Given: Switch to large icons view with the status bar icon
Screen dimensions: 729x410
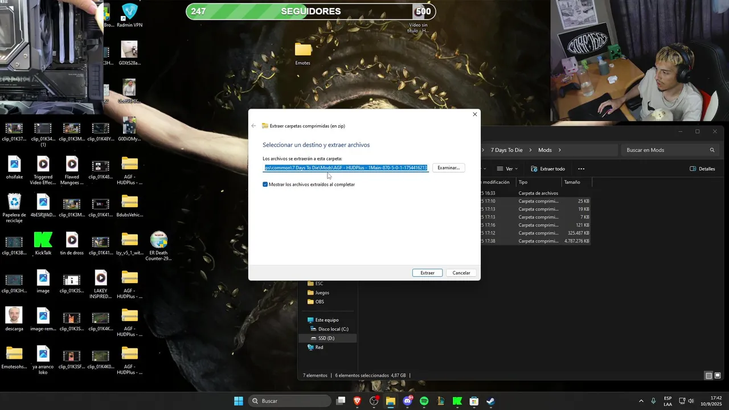Looking at the screenshot, I should click(x=718, y=376).
